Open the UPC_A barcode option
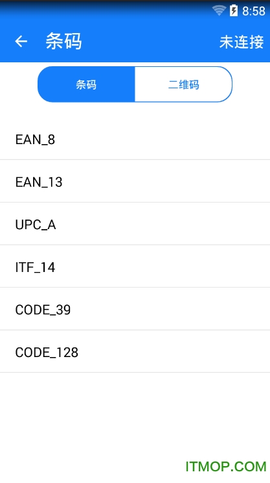Viewport: 270px width, 483px height. 135,224
